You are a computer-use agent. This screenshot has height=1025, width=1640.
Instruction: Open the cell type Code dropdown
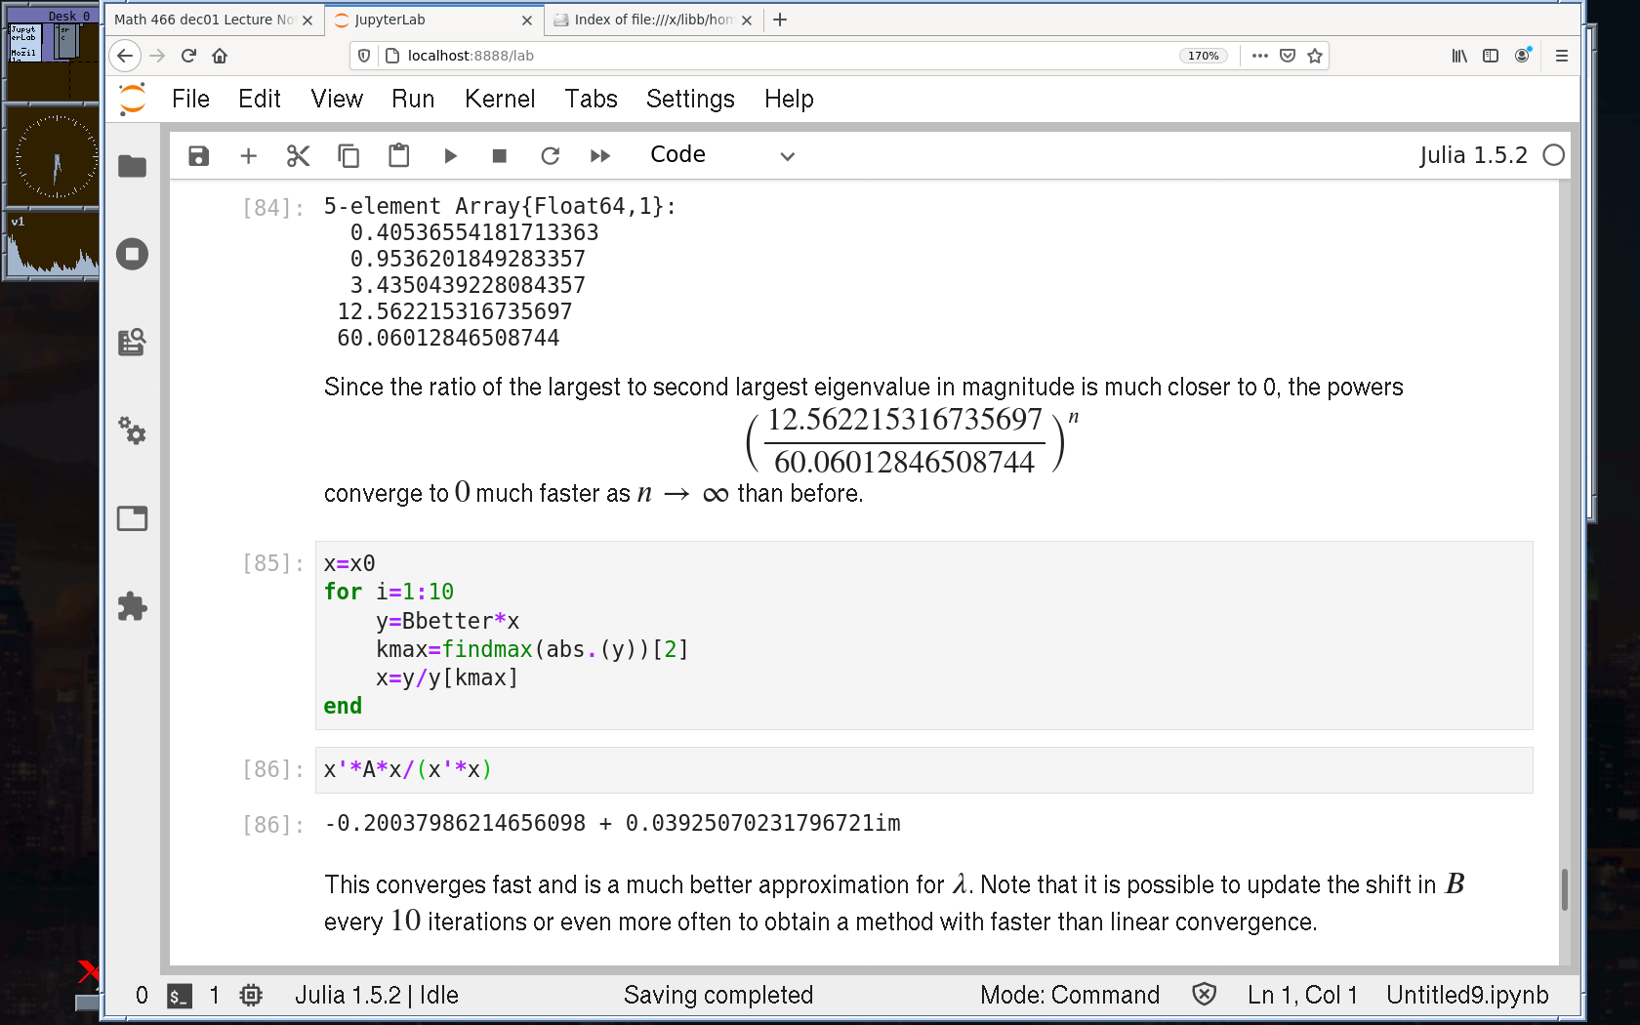point(722,155)
